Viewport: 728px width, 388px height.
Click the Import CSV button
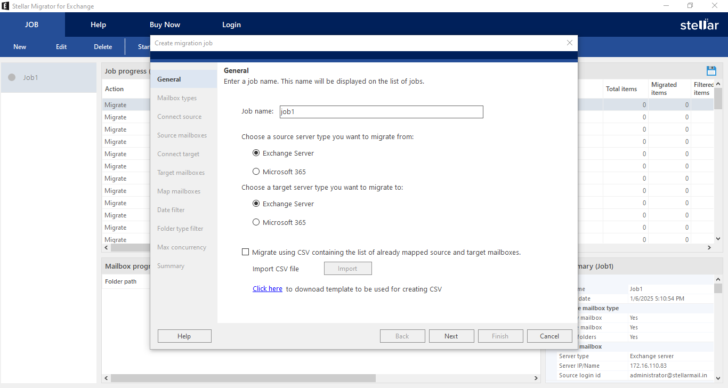click(x=347, y=269)
